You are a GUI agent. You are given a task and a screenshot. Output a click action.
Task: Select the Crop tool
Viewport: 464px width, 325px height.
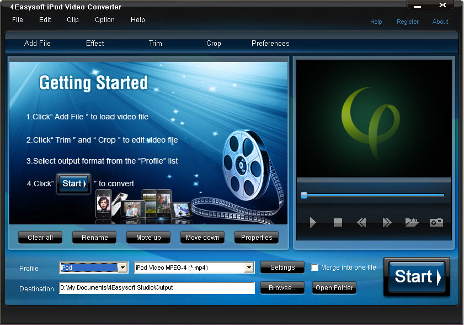pyautogui.click(x=214, y=44)
